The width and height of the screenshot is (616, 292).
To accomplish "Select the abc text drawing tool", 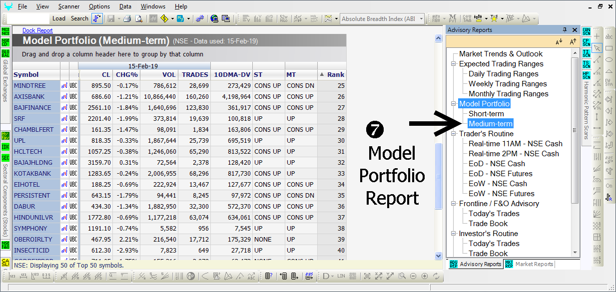I will 609,37.
